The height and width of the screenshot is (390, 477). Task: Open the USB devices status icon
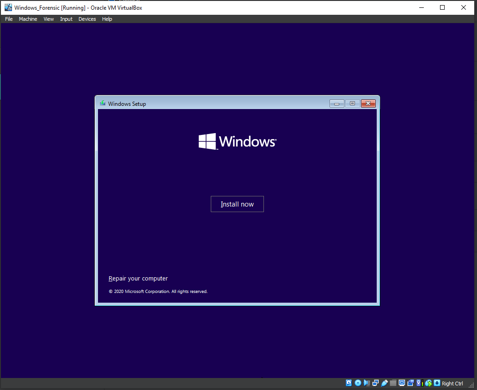point(385,383)
